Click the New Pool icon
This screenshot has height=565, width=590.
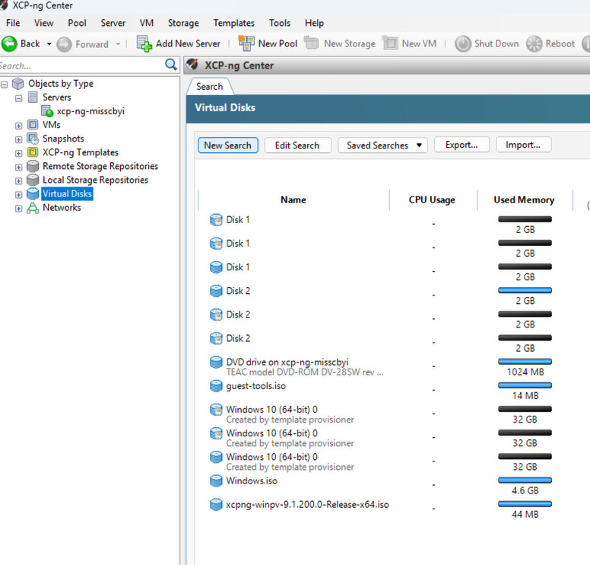(246, 43)
